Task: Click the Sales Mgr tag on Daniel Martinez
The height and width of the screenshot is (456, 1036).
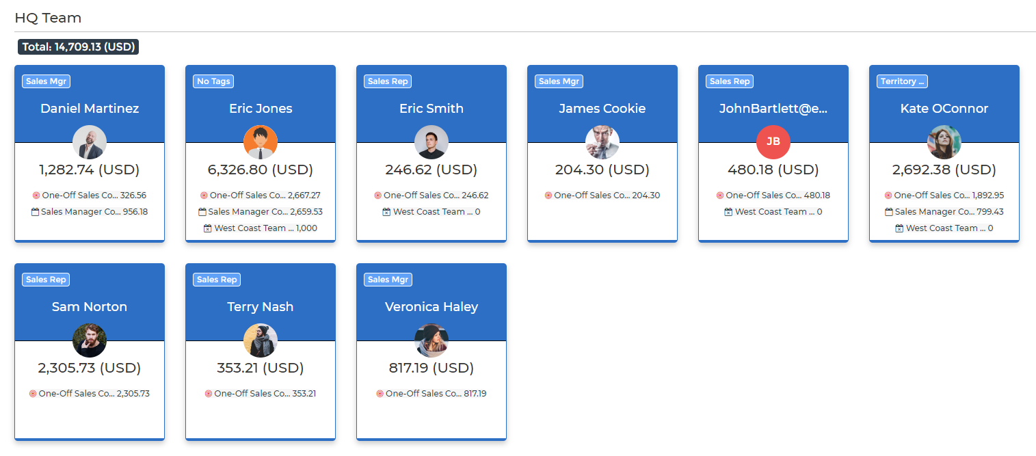Action: (47, 81)
